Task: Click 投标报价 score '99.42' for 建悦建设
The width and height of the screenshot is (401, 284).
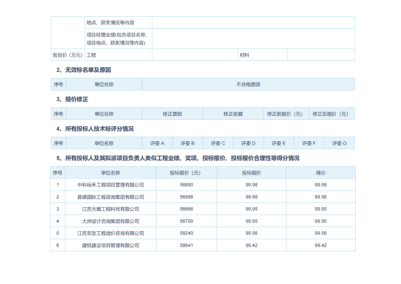Action: (251, 246)
